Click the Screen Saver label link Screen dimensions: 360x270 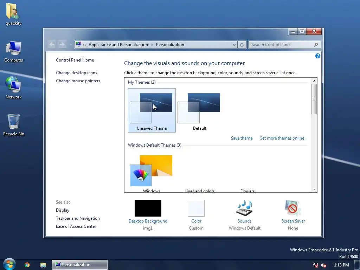[x=293, y=221]
